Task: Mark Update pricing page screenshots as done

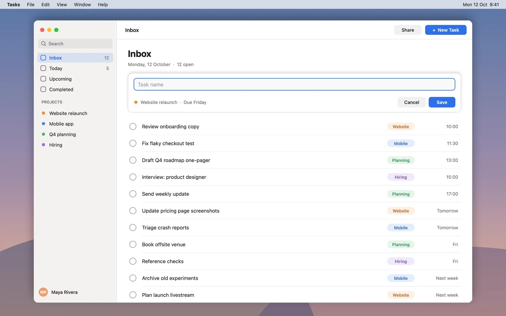Action: (133, 211)
